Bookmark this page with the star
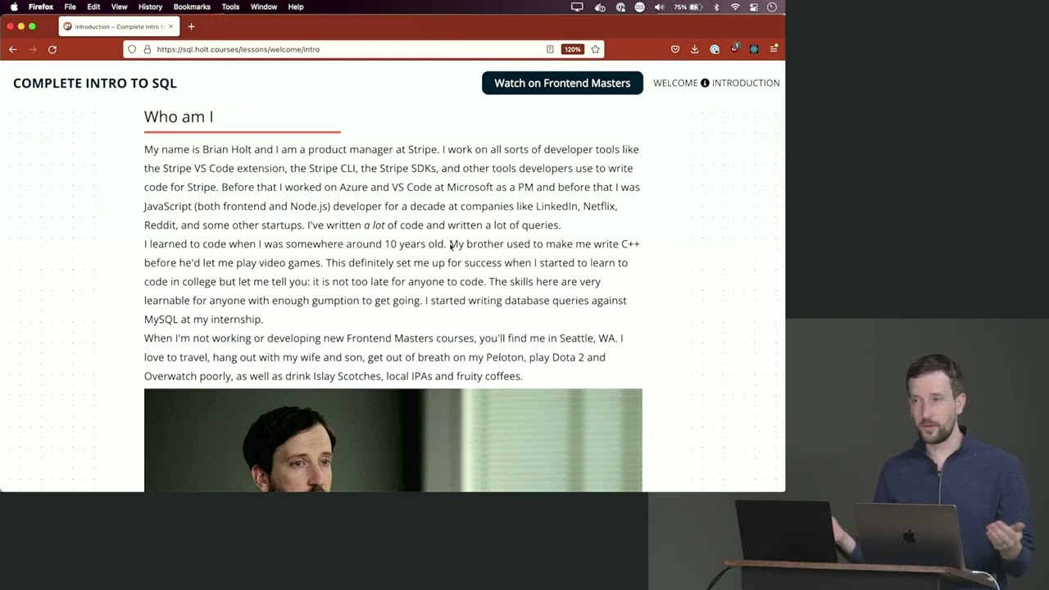Viewport: 1049px width, 590px height. pos(596,49)
